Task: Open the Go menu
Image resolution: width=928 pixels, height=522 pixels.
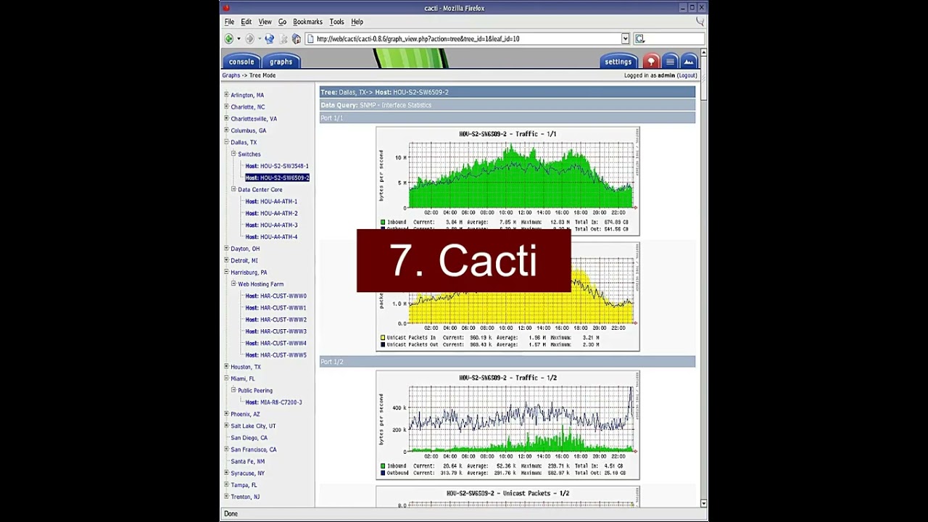Action: (282, 22)
